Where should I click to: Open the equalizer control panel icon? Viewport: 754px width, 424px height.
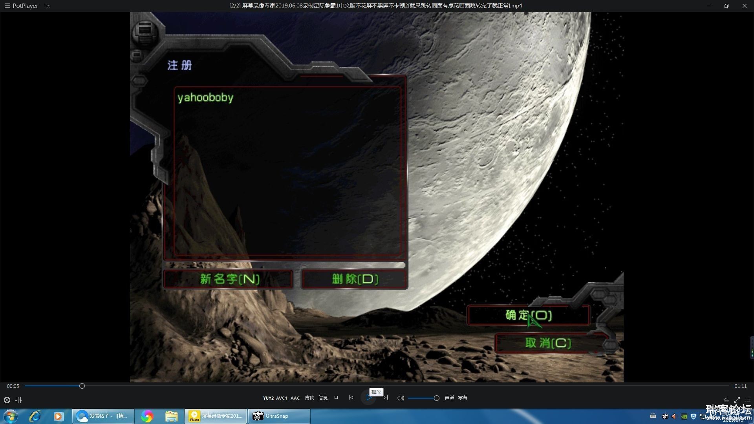[18, 400]
